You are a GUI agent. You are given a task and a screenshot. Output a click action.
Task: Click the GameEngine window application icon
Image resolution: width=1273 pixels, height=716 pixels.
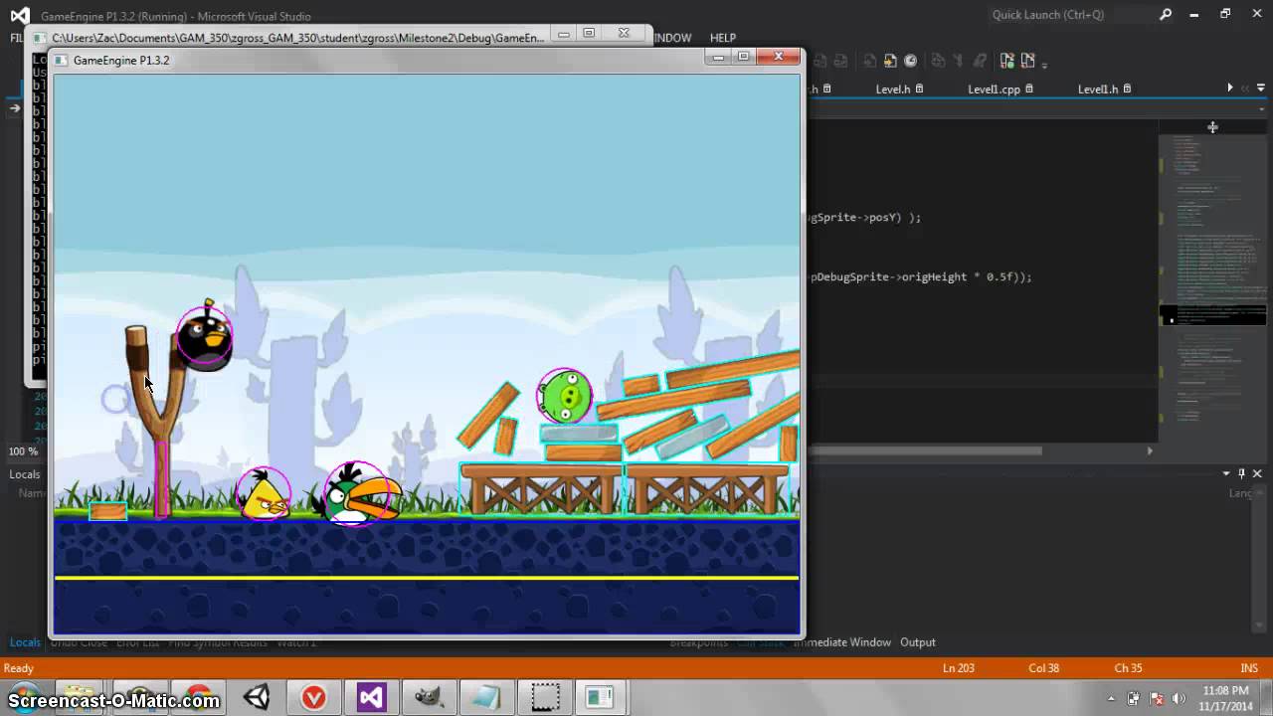tap(61, 60)
